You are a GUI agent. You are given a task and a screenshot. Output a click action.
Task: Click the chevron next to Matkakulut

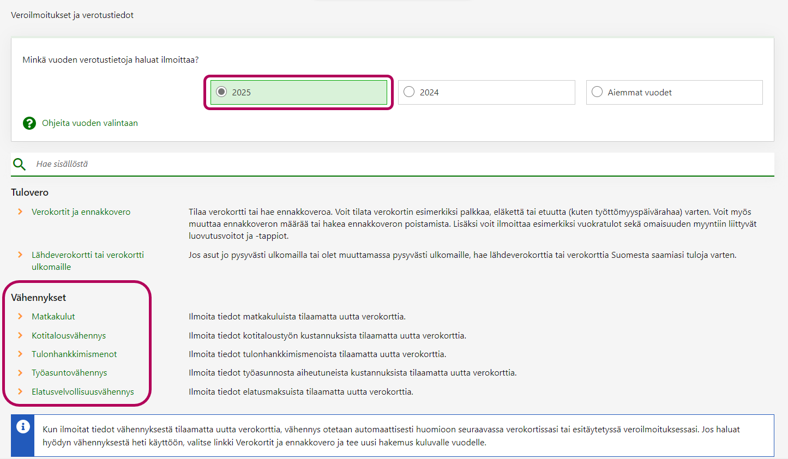(20, 316)
